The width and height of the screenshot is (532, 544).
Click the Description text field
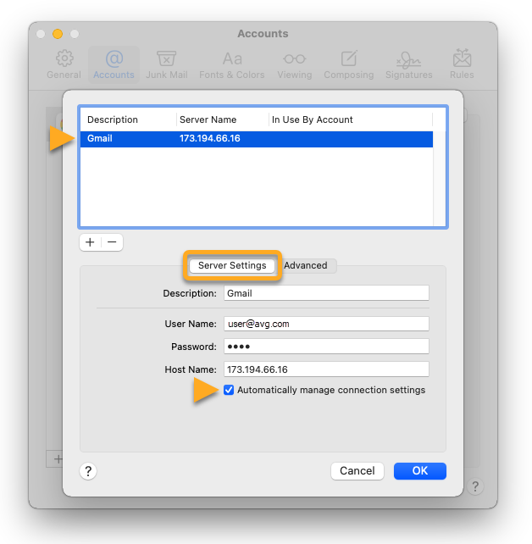(x=326, y=293)
